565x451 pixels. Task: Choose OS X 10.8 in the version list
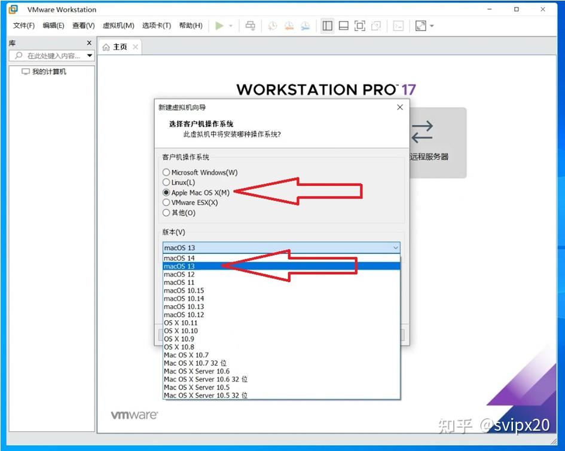(282, 347)
